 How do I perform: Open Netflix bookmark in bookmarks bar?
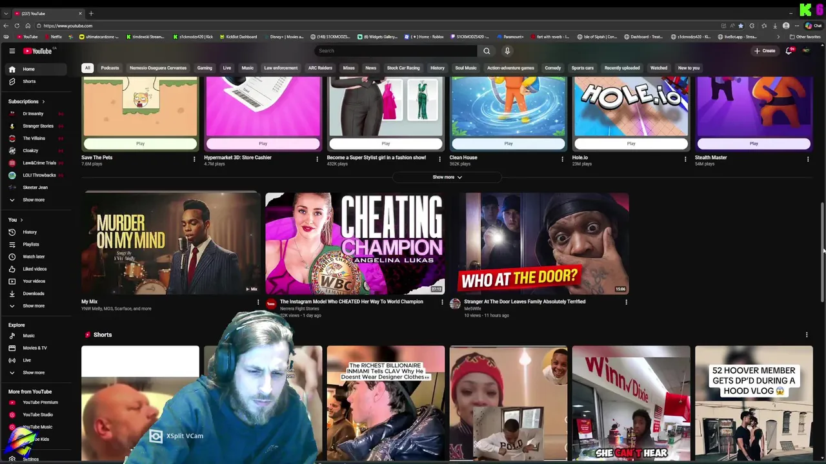click(53, 37)
